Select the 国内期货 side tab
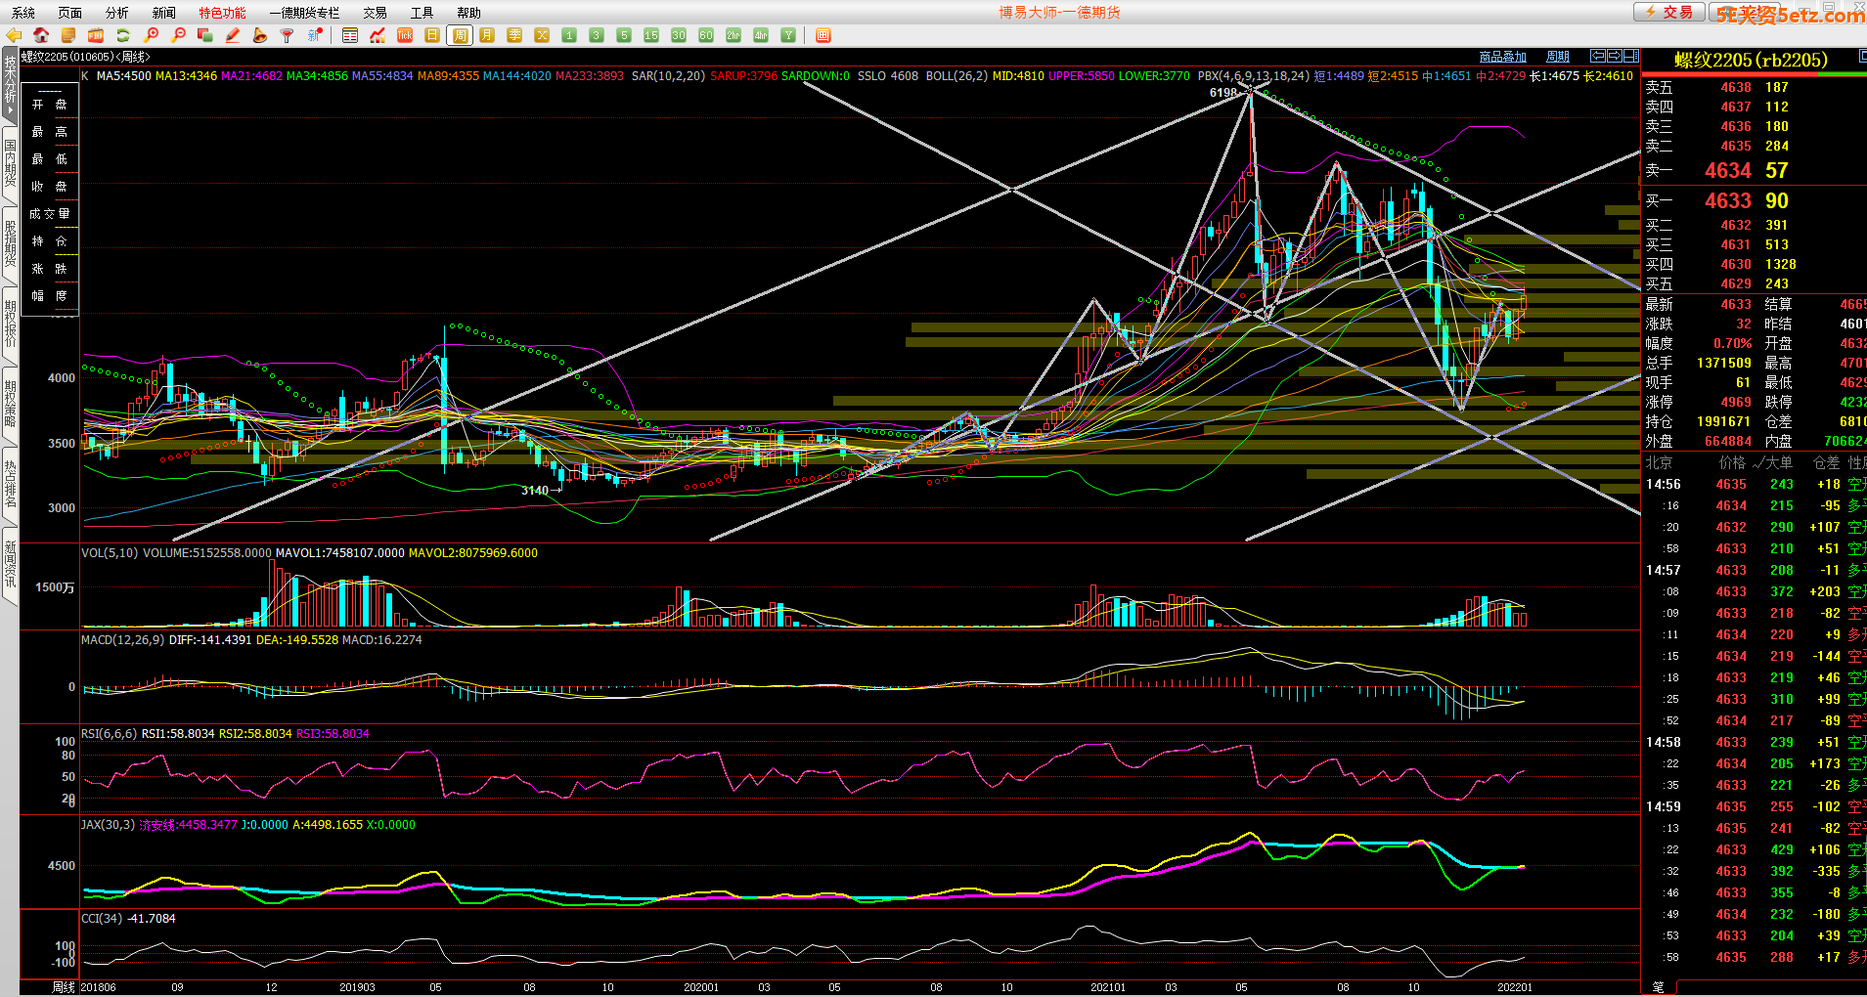Screen dimensions: 1867x997 pos(10,162)
